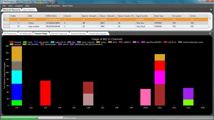
Task: Click the wifi 79 13 legend swatch
Action: (x=165, y=42)
